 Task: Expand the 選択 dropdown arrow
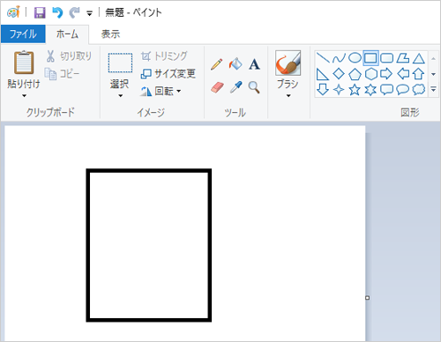tap(120, 96)
